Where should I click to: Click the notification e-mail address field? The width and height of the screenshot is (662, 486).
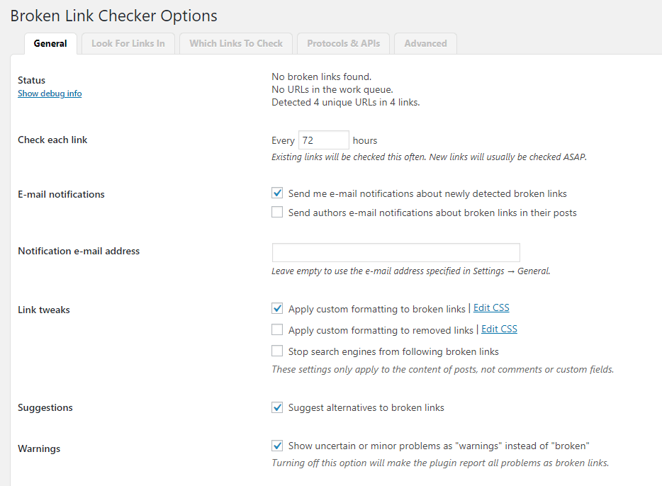395,253
